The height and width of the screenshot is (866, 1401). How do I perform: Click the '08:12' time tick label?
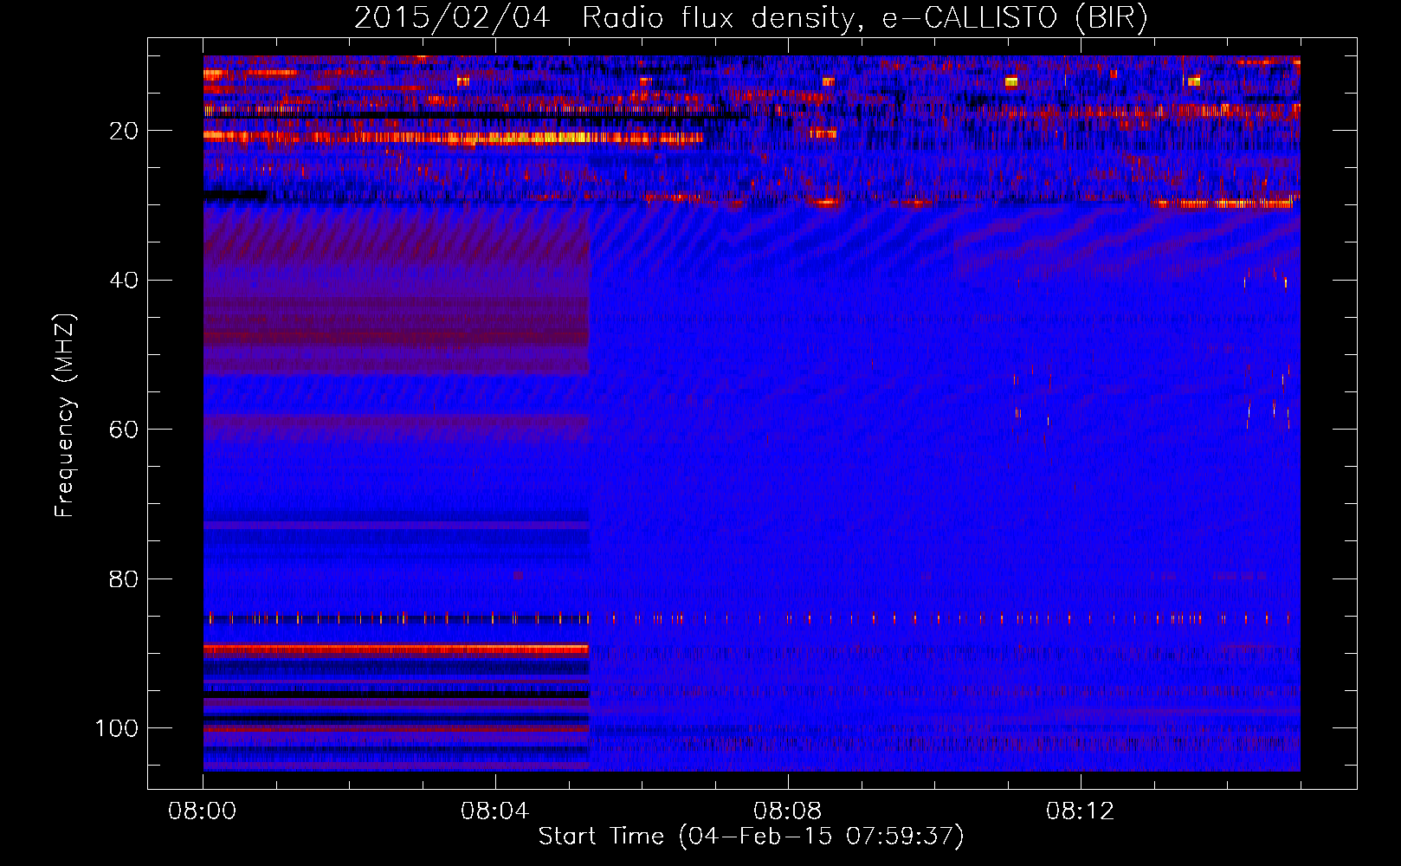(1081, 811)
